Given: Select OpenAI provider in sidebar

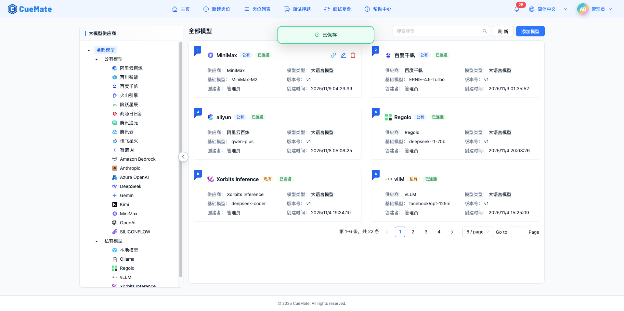Looking at the screenshot, I should click(127, 222).
